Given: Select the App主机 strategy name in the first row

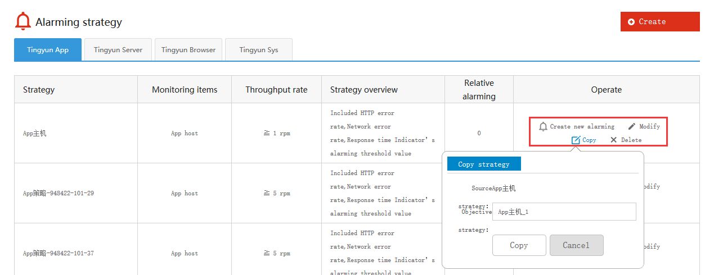Looking at the screenshot, I should click(35, 134).
